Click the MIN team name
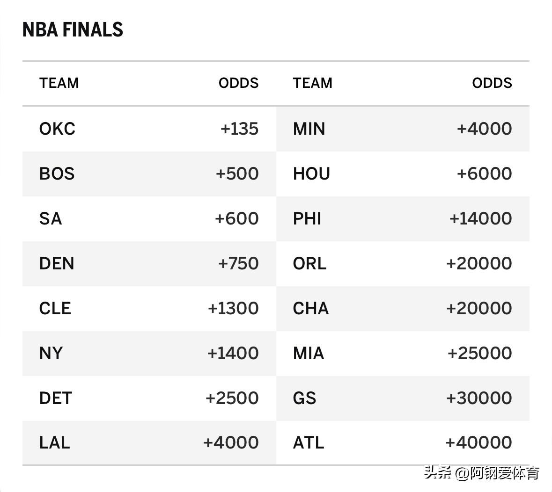 coord(309,129)
